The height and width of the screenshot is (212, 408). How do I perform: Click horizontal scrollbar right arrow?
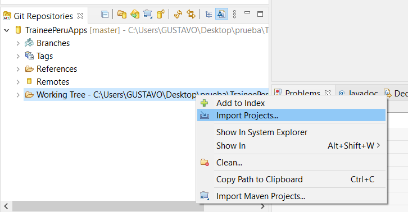[262, 206]
